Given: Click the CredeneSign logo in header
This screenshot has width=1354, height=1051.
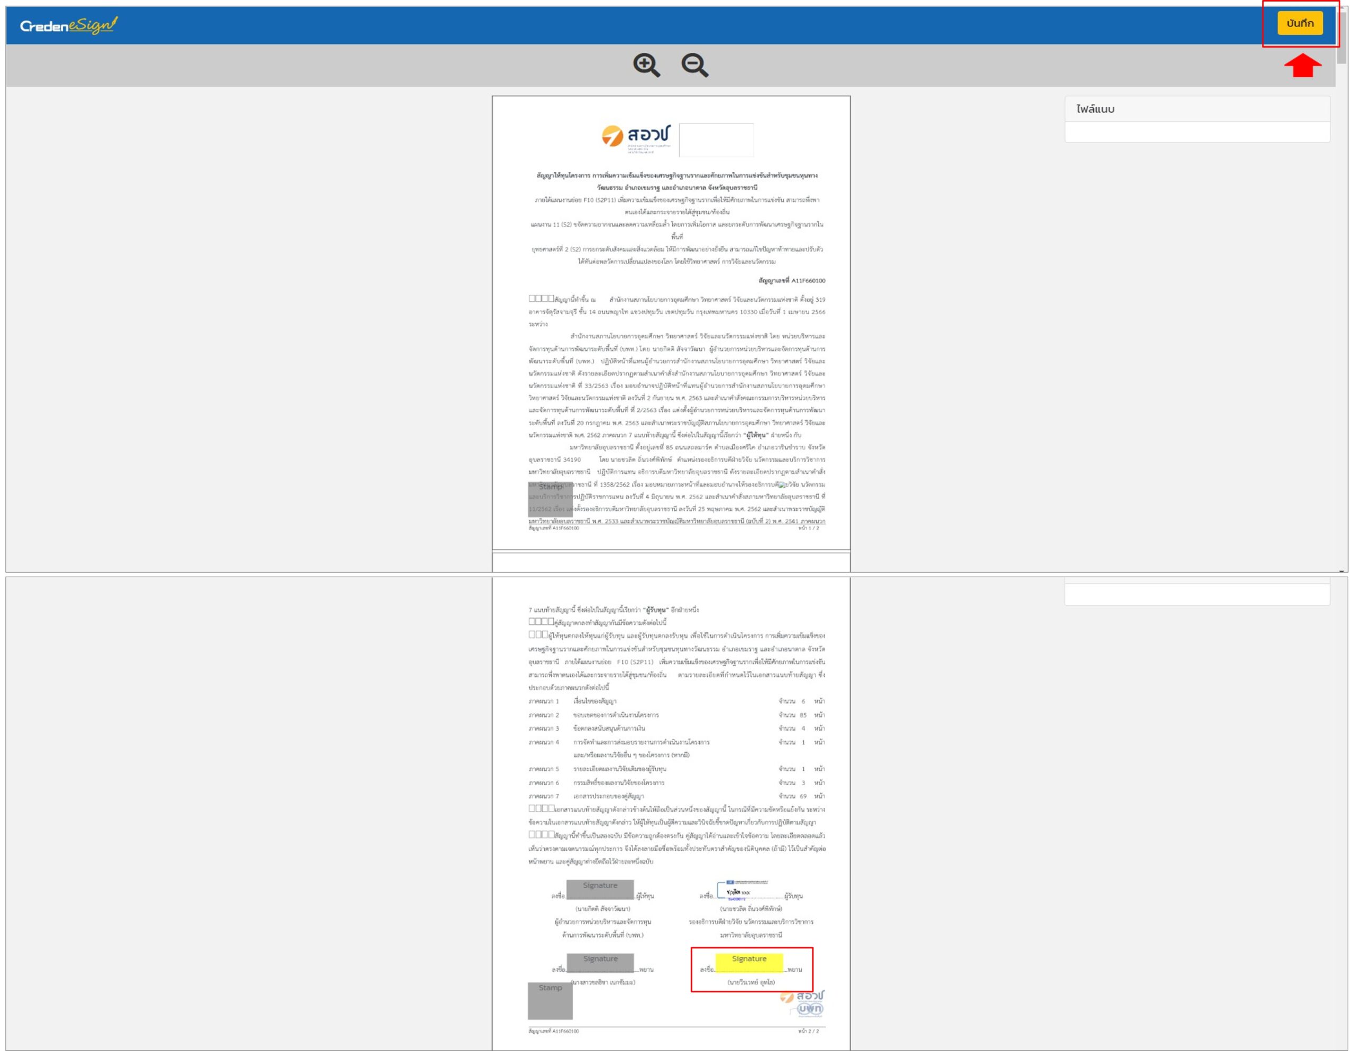Looking at the screenshot, I should tap(68, 25).
